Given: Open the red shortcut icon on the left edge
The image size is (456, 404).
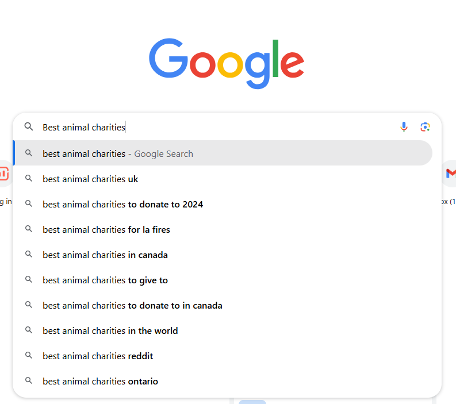Looking at the screenshot, I should click(4, 174).
